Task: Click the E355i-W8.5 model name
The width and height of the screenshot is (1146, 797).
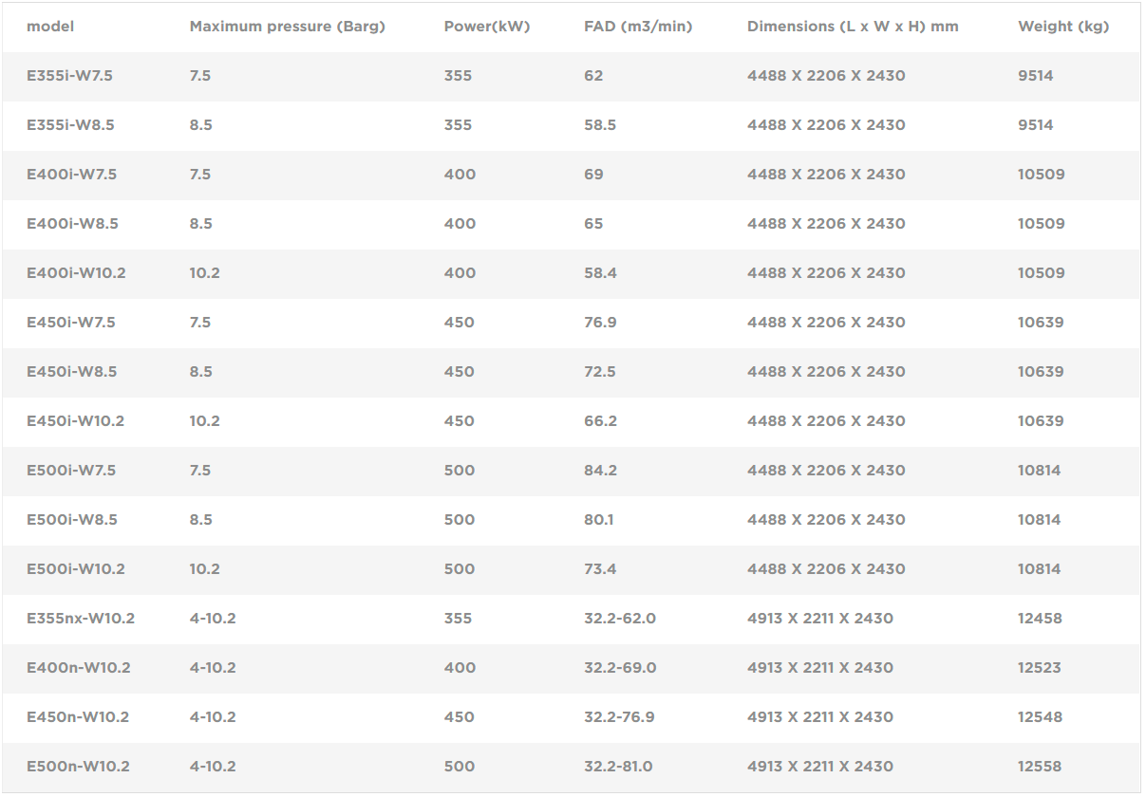Action: click(70, 125)
